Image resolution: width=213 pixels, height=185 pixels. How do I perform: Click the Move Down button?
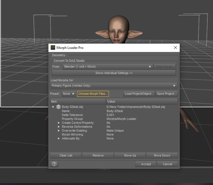162,155
